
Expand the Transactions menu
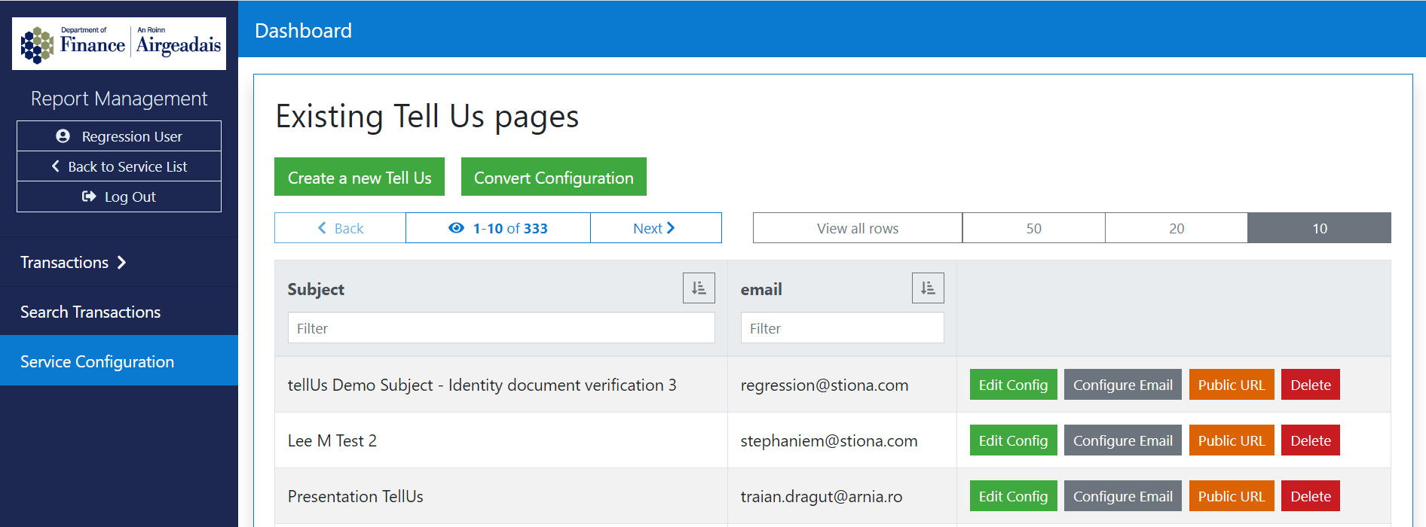pyautogui.click(x=73, y=262)
